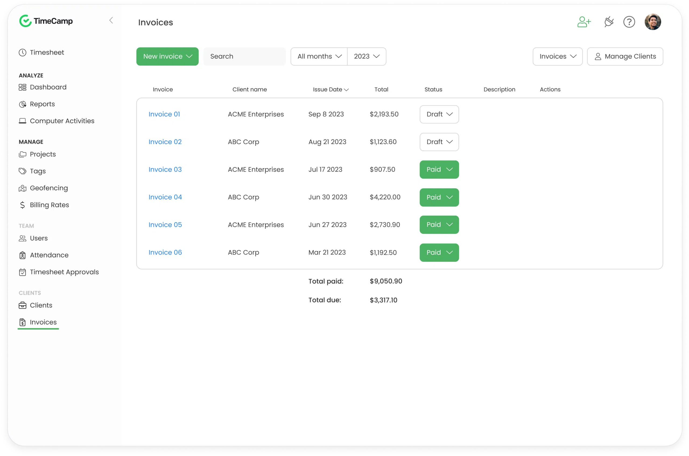Click the Computer Activities laptop icon

coord(22,121)
